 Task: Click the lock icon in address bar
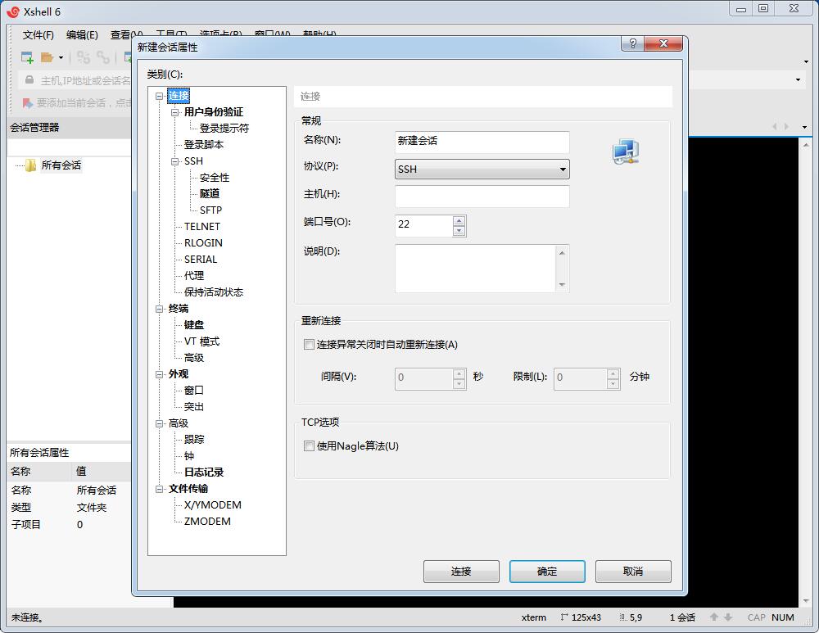coord(29,80)
